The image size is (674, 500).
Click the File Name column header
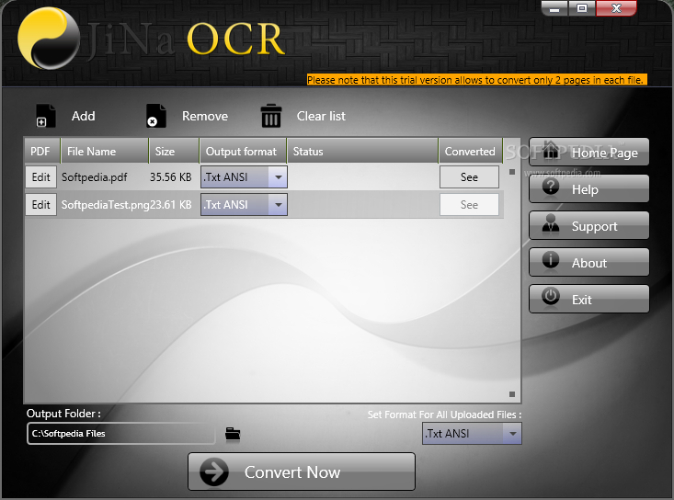point(105,152)
